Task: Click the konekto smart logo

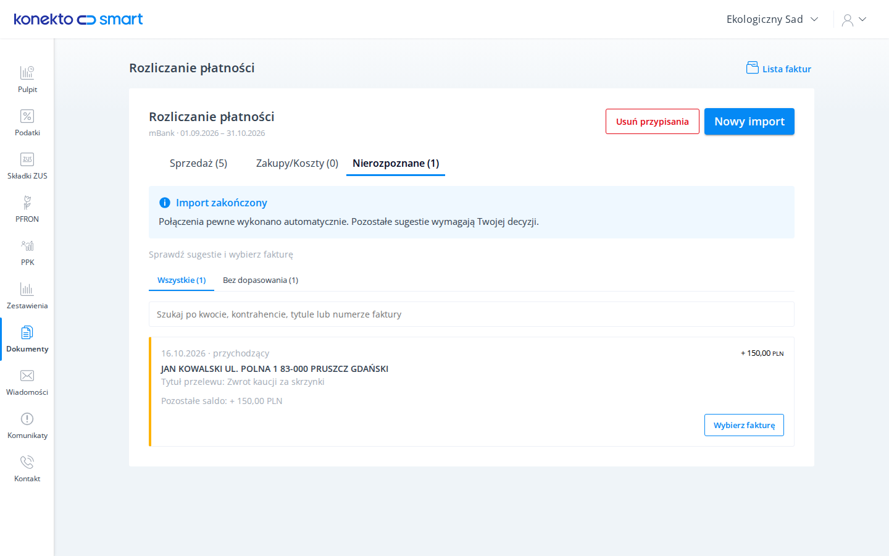Action: [78, 19]
